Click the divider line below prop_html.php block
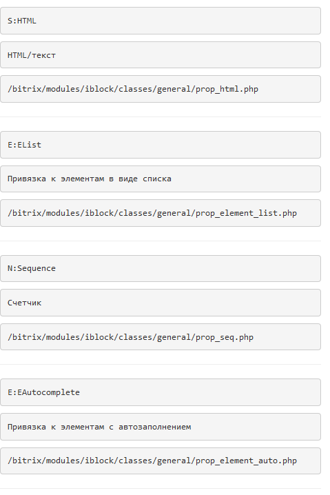The image size is (330, 495). (161, 117)
